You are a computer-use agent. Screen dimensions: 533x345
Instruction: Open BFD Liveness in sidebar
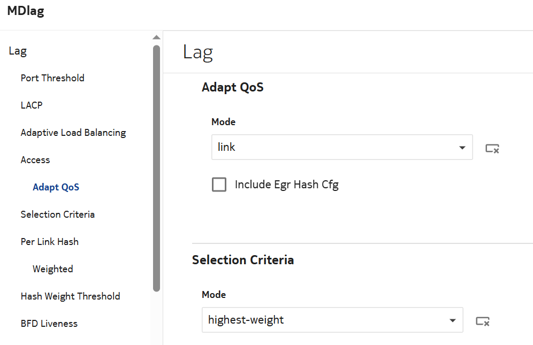click(49, 324)
